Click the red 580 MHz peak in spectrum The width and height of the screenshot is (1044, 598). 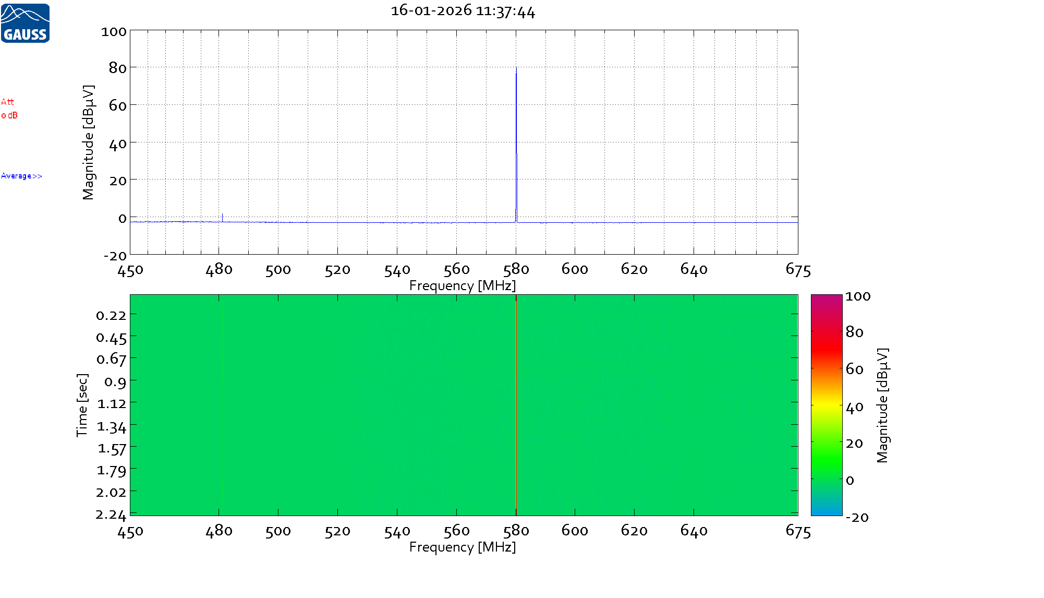516,104
